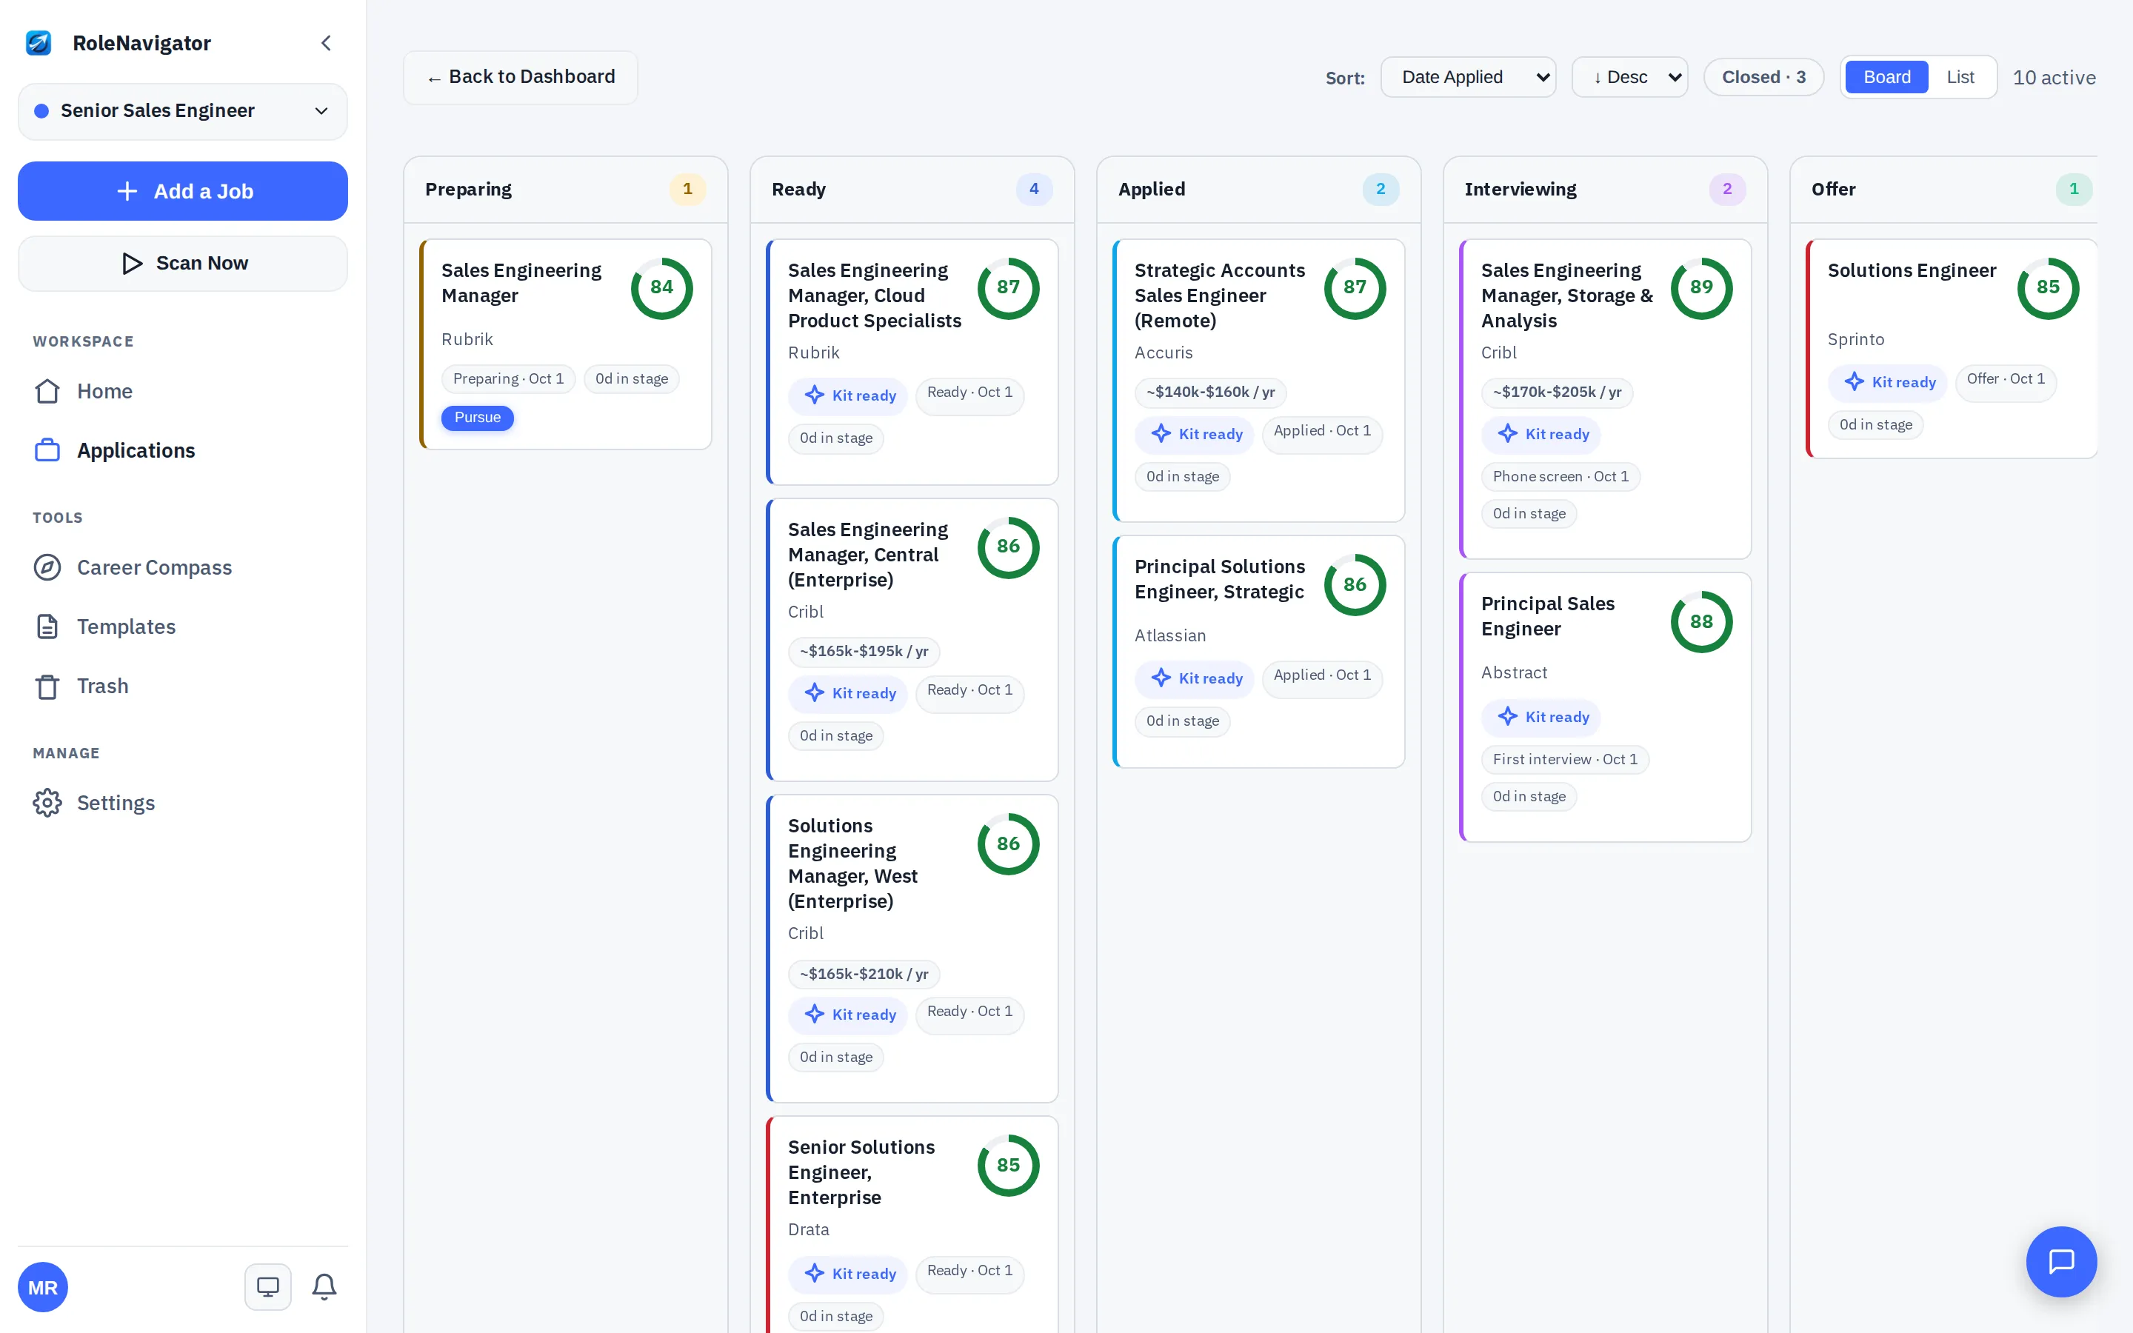Image resolution: width=2133 pixels, height=1333 pixels.
Task: Switch to List view
Action: 1960,78
